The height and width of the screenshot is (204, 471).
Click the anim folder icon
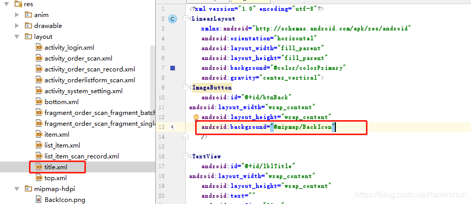pos(28,15)
